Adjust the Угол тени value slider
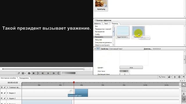 [125, 71]
